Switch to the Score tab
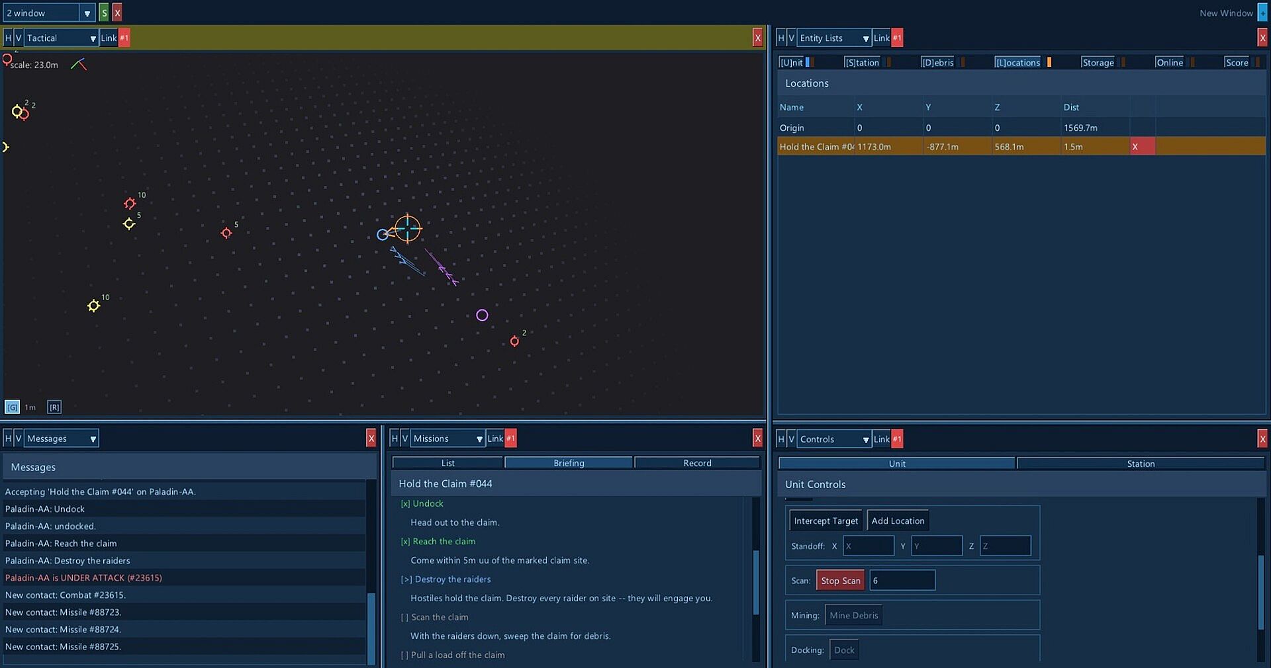Viewport: 1271px width, 668px height. pos(1237,62)
